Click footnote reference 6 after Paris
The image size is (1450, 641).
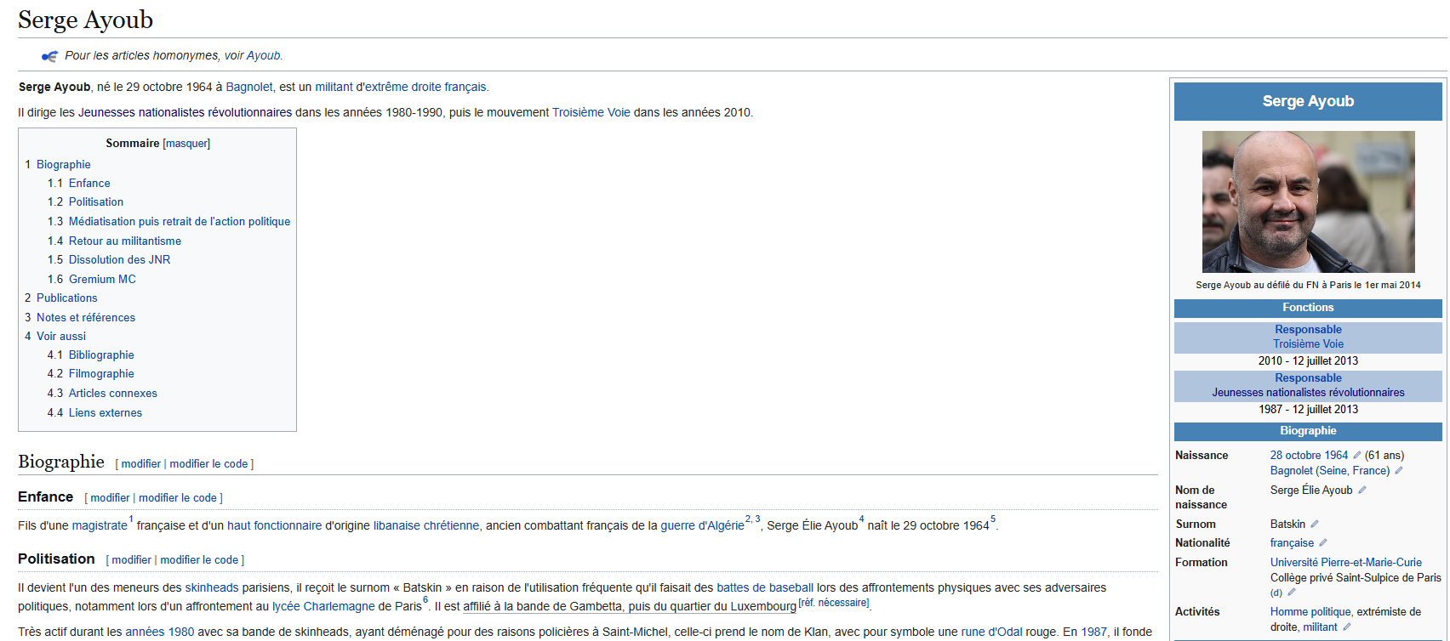click(425, 600)
